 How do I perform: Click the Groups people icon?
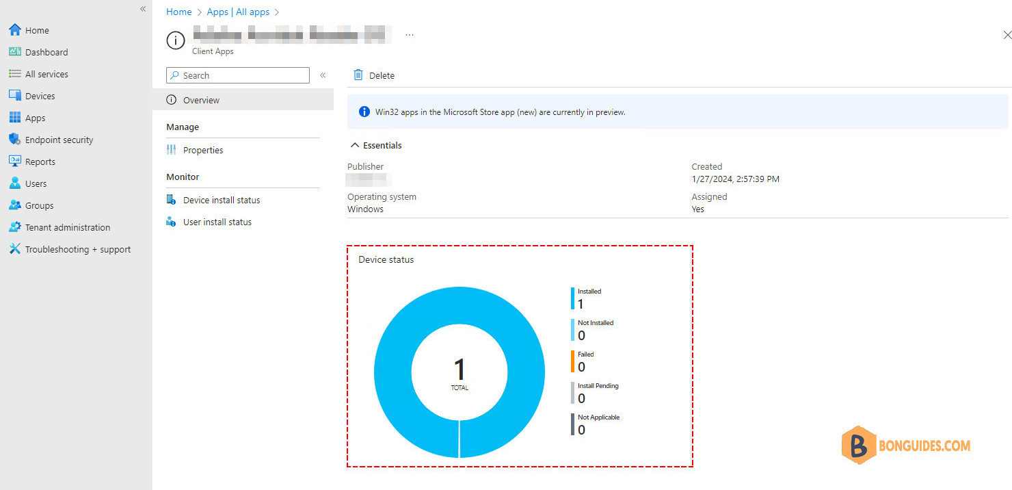point(15,205)
